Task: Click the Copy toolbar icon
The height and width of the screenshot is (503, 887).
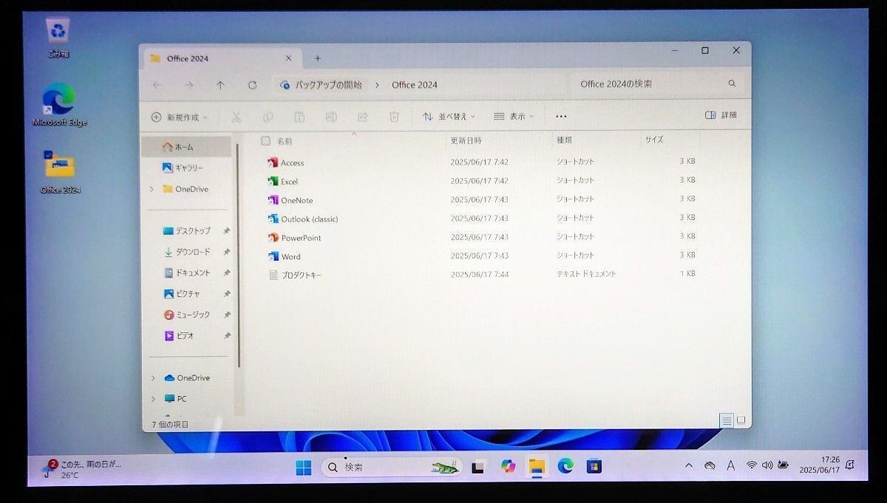Action: pyautogui.click(x=268, y=117)
